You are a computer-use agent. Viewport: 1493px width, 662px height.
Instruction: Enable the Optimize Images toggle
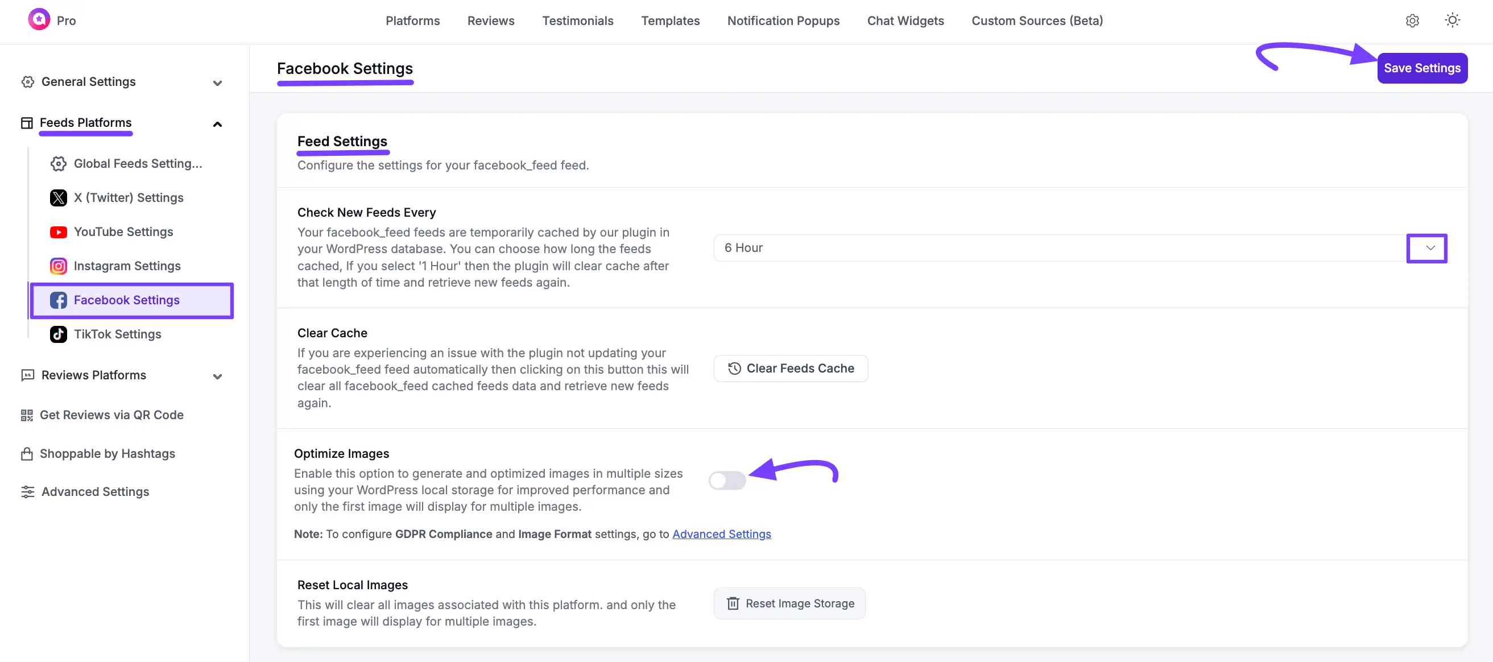pos(727,480)
